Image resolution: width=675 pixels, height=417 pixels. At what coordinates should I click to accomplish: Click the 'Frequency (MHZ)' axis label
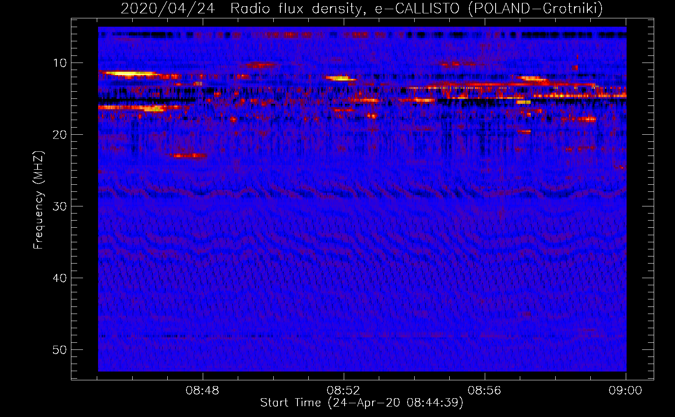[38, 200]
